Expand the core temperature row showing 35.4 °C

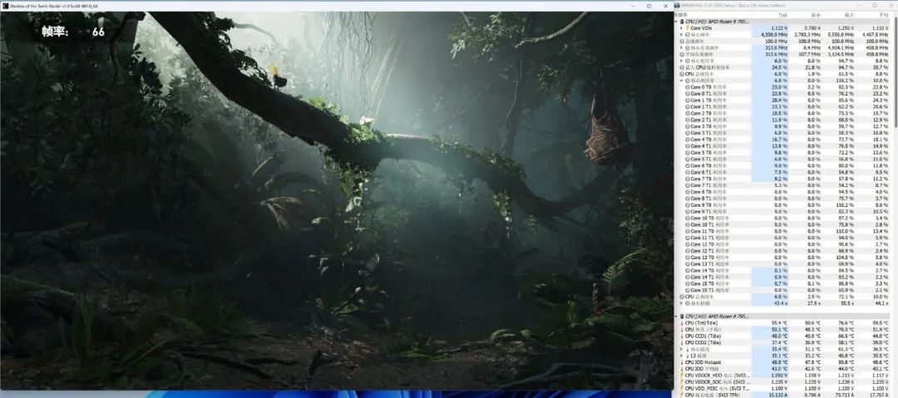click(x=681, y=349)
